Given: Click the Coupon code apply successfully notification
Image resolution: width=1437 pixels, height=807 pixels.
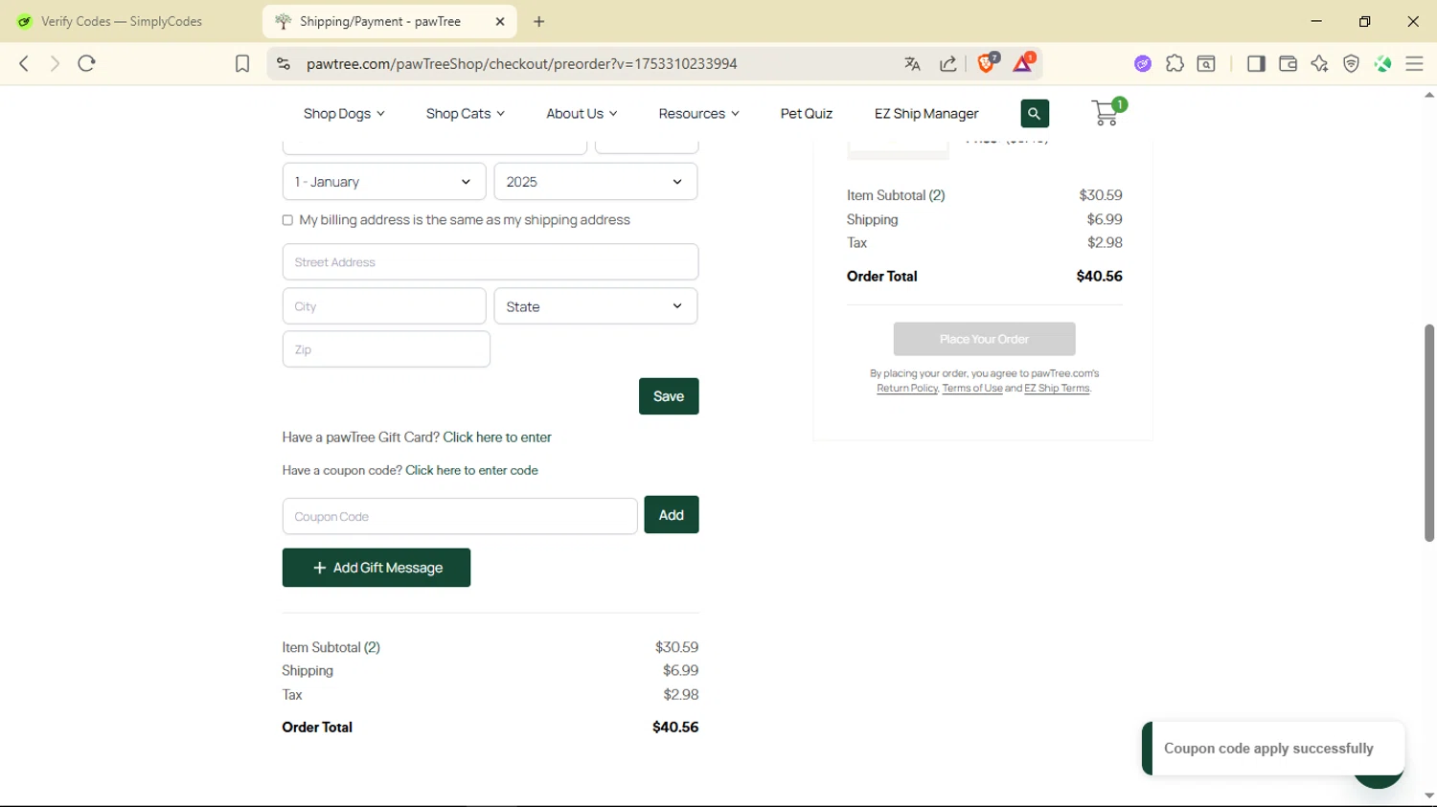Looking at the screenshot, I should pos(1273,749).
